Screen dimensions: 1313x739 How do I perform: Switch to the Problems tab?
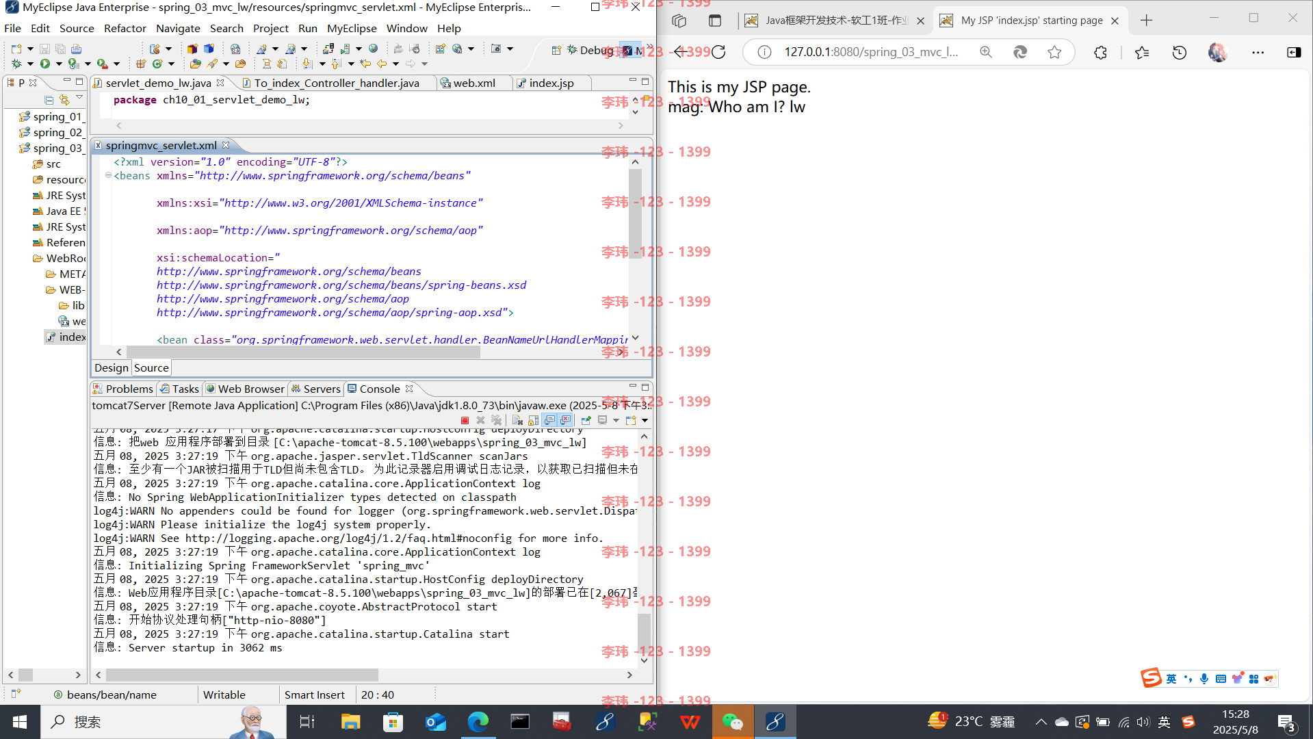click(122, 389)
